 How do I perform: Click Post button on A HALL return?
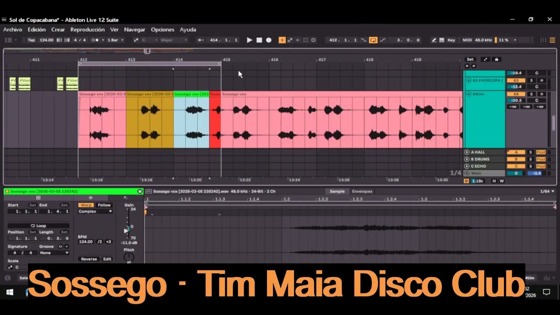point(541,152)
